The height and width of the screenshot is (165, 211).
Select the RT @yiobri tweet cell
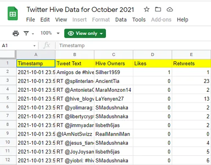click(x=75, y=160)
